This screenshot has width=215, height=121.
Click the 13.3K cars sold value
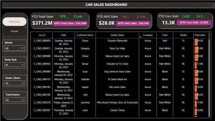point(168,23)
